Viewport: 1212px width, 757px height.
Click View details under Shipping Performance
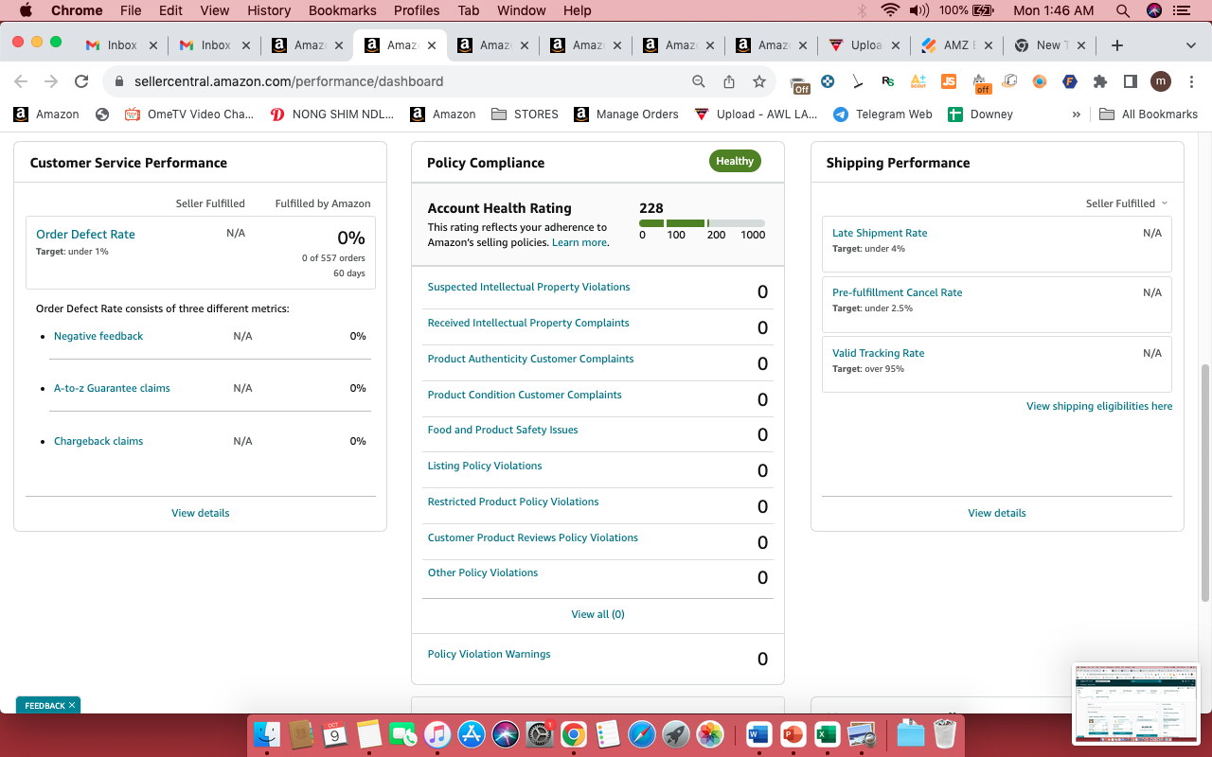tap(996, 513)
